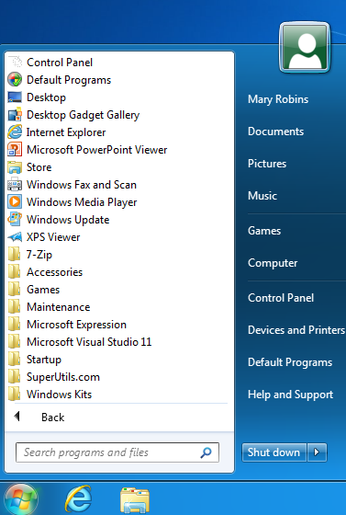Click the text "Microsoft PowerPoint Viewer"

(x=96, y=150)
